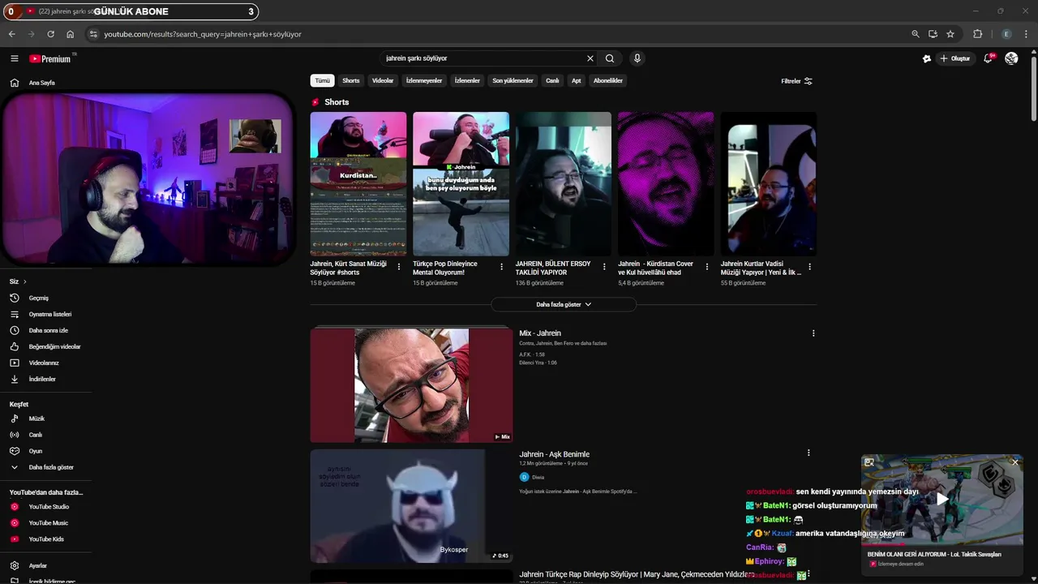Bookmark this page with star icon

click(x=950, y=34)
